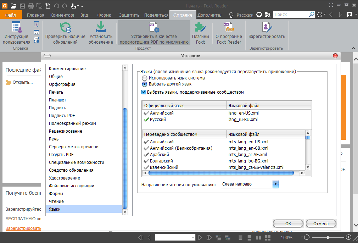Viewport: 358px width, 243px height.
Task: Click the folder search icon left of search box
Action: point(268,15)
